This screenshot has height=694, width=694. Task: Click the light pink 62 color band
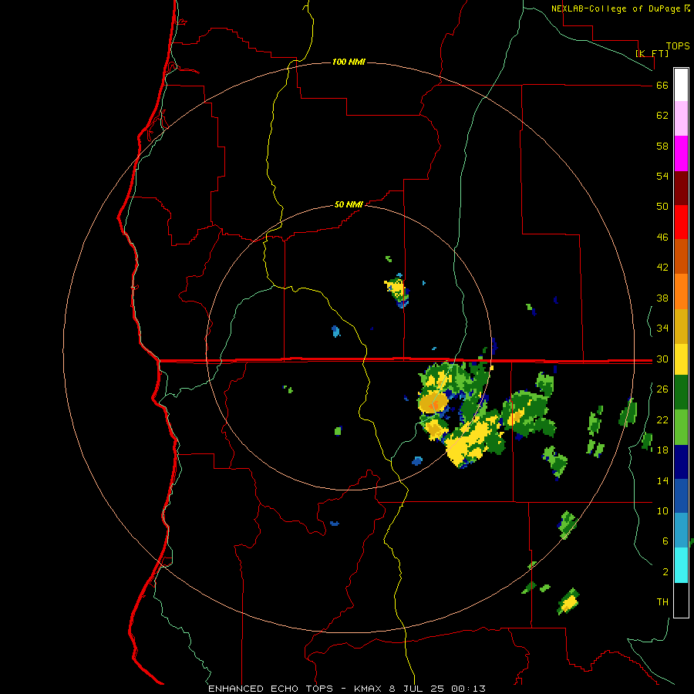click(681, 119)
